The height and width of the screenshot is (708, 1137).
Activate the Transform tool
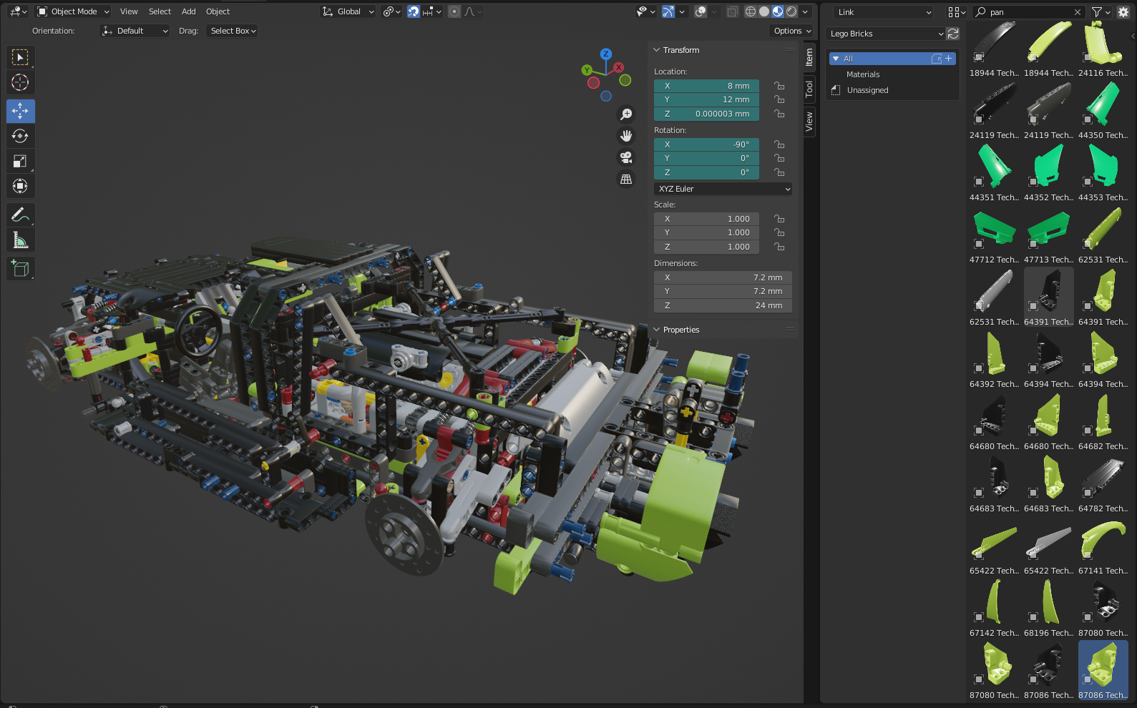pyautogui.click(x=20, y=186)
